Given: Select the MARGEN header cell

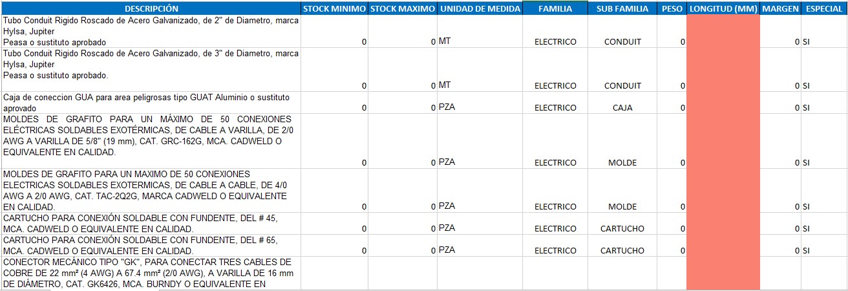Looking at the screenshot, I should [x=780, y=8].
